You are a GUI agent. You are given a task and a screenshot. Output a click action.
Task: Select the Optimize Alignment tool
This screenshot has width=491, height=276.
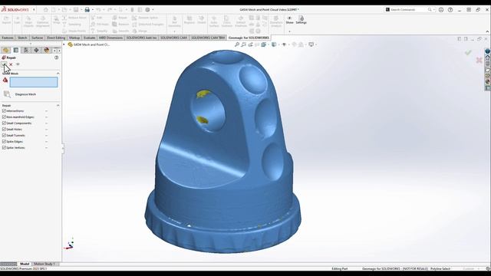pos(43,21)
